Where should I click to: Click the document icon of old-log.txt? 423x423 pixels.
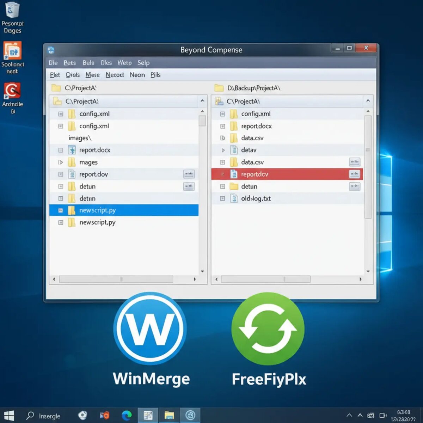coord(234,198)
